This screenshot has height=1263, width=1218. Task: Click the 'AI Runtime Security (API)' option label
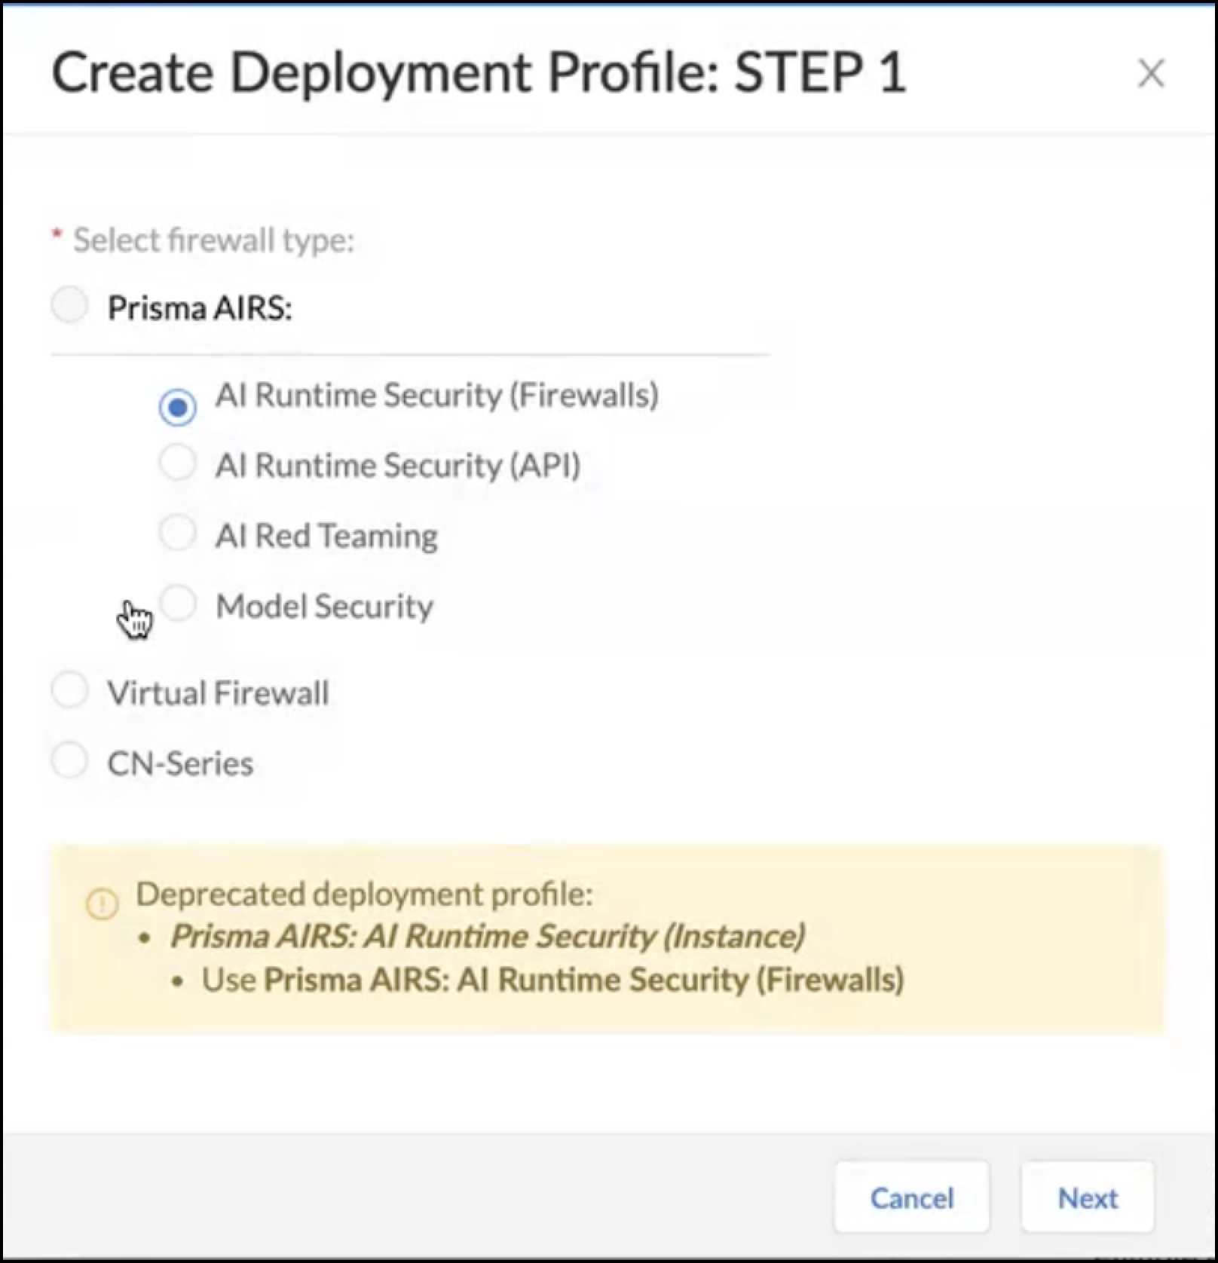[x=398, y=465]
